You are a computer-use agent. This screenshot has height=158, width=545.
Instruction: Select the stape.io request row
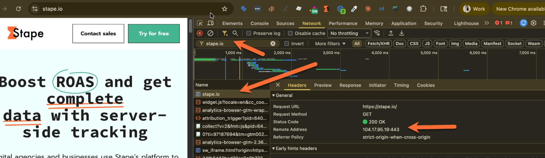pos(232,94)
